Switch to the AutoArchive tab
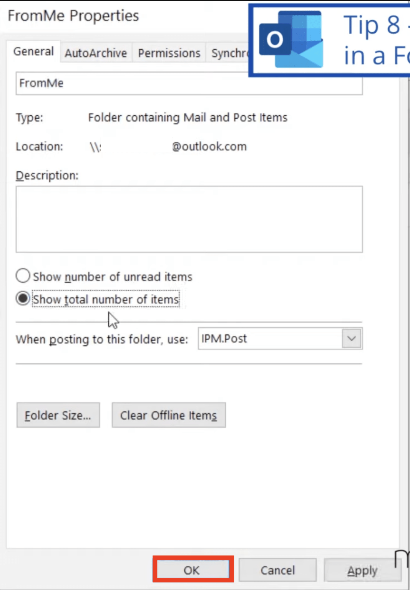 pyautogui.click(x=96, y=53)
